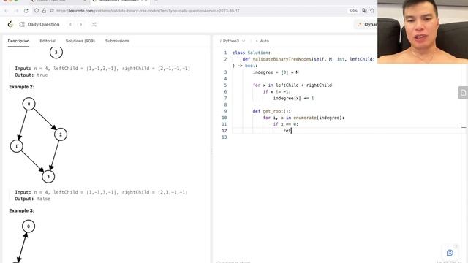Open new browser tab plus button
Image resolution: width=468 pixels, height=263 pixels.
156,1
